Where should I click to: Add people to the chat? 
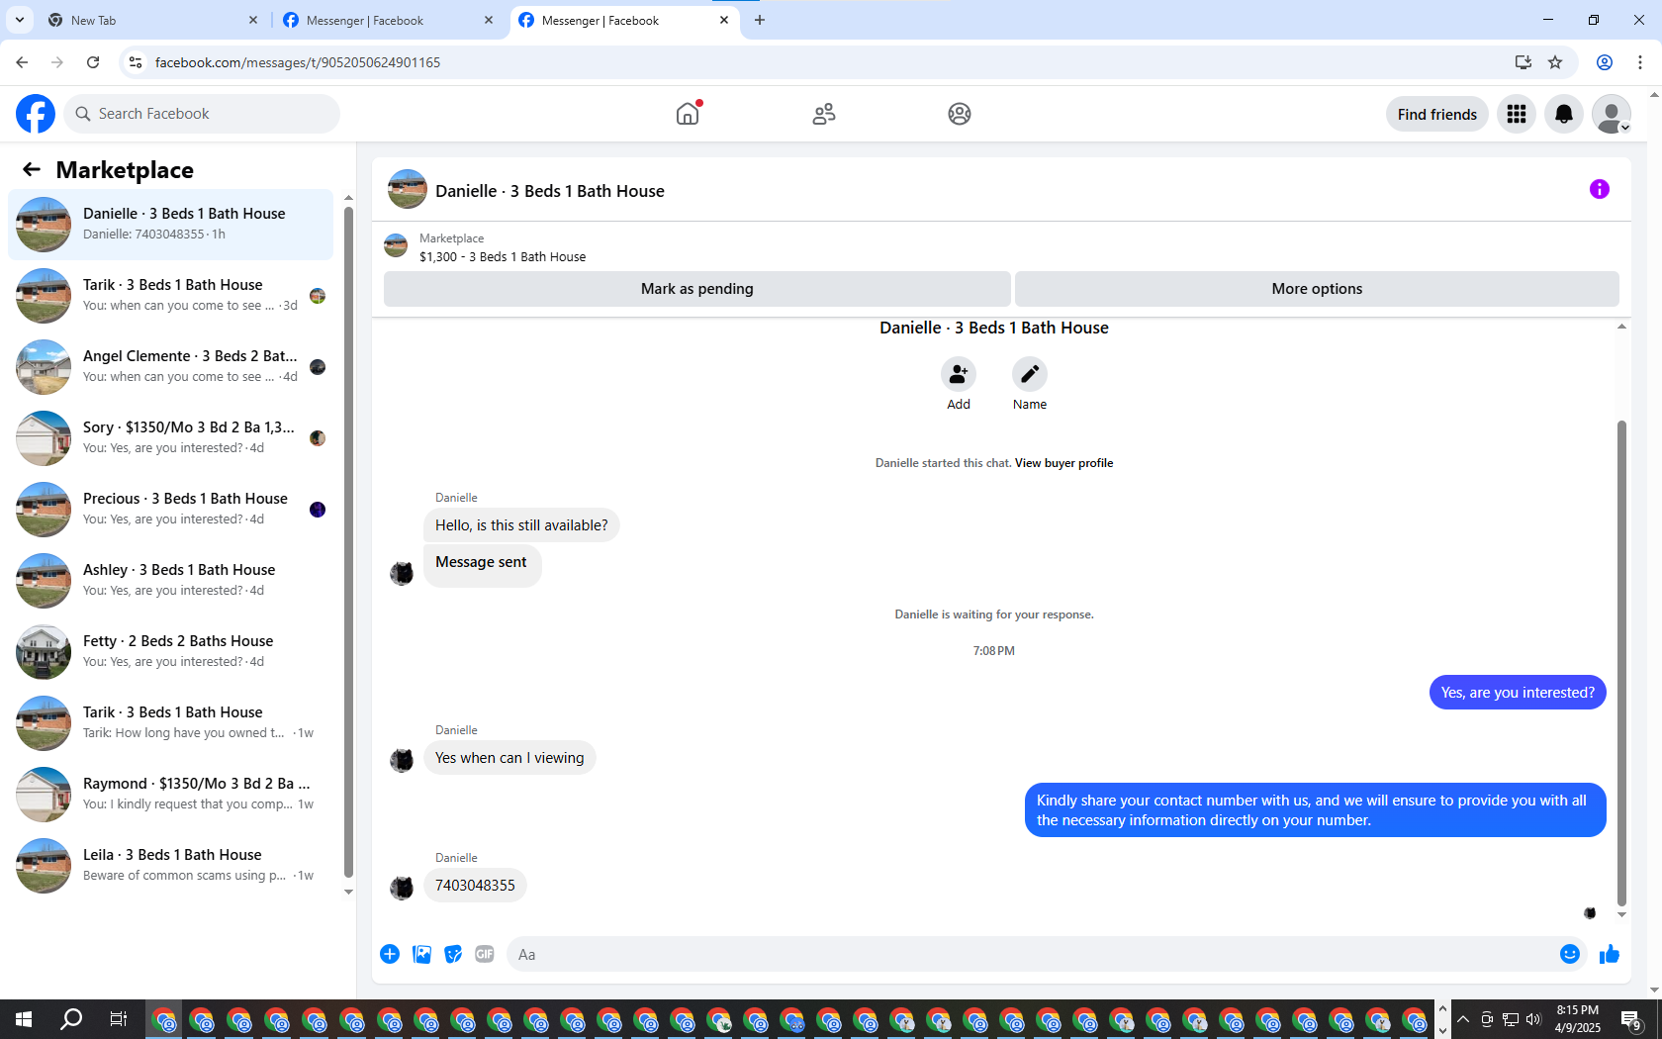tap(959, 374)
